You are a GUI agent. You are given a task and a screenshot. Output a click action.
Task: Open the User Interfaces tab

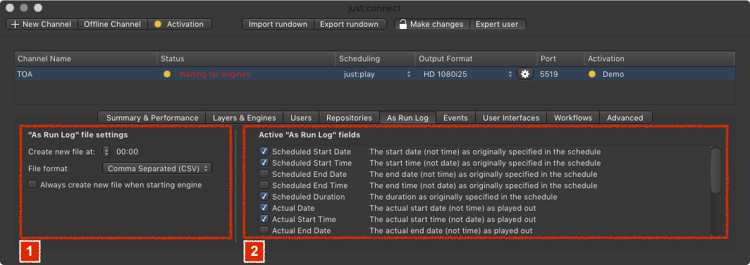[x=511, y=118]
